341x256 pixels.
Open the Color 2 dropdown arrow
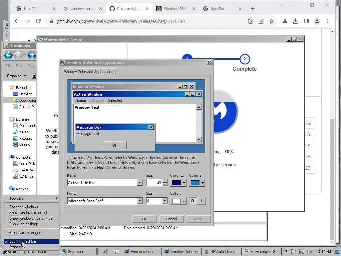[202, 183]
